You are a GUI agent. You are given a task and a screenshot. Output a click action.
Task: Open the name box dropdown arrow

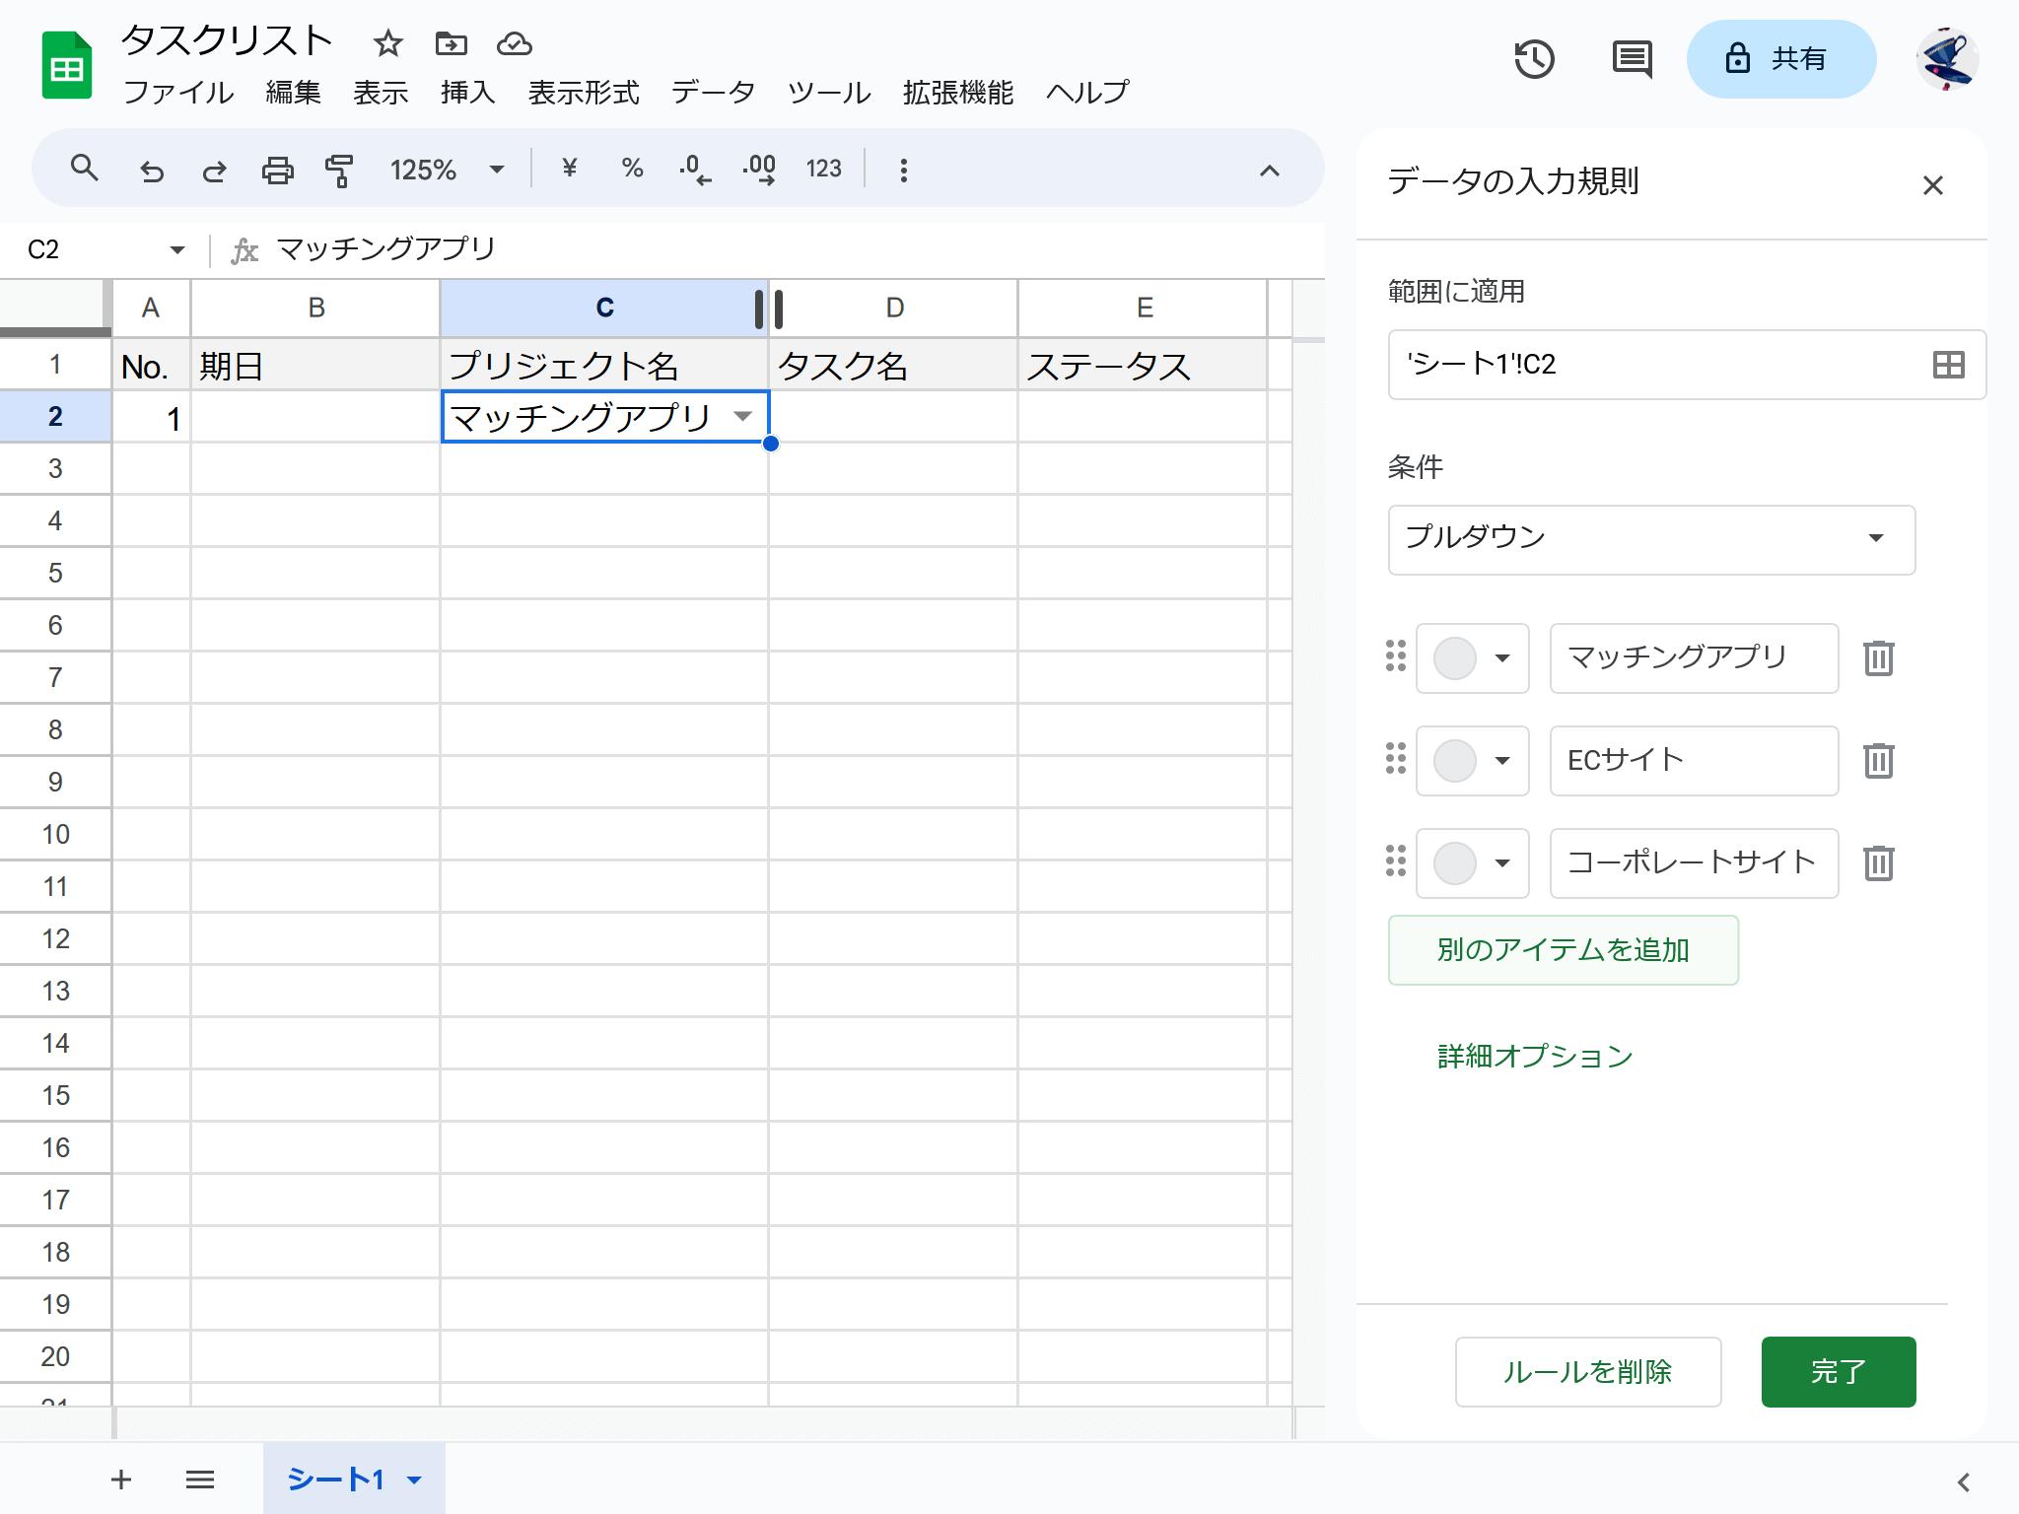(177, 249)
